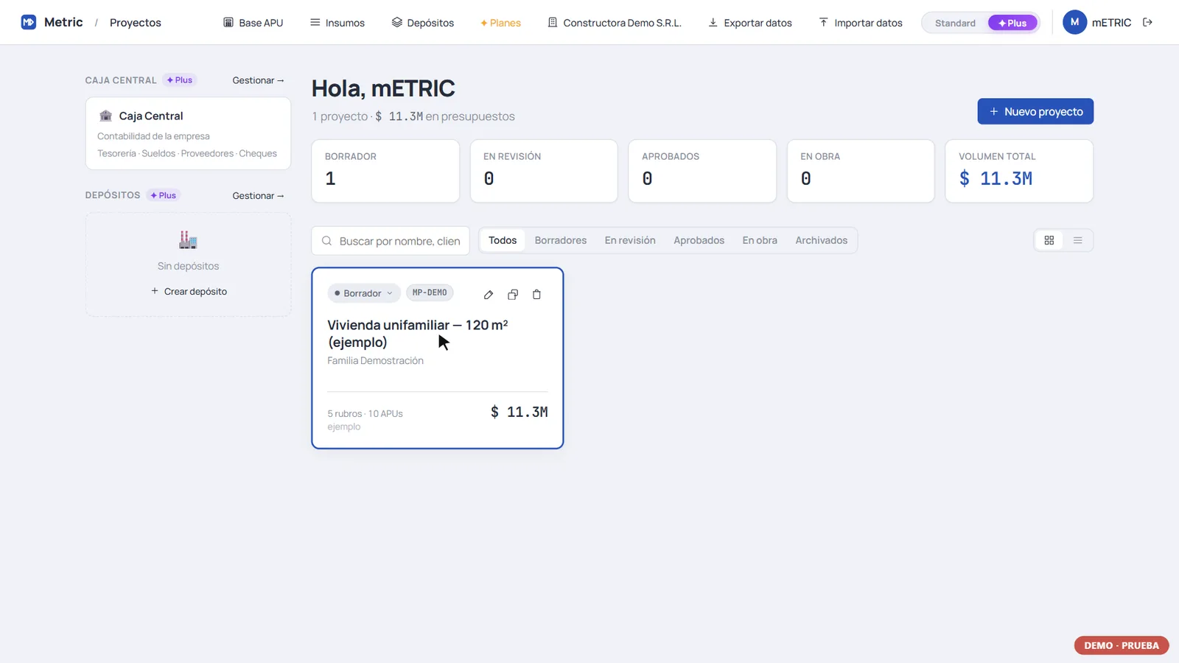Edit the Vivienda unifamiliar project with pencil icon
Image resolution: width=1179 pixels, height=663 pixels.
pyautogui.click(x=489, y=295)
